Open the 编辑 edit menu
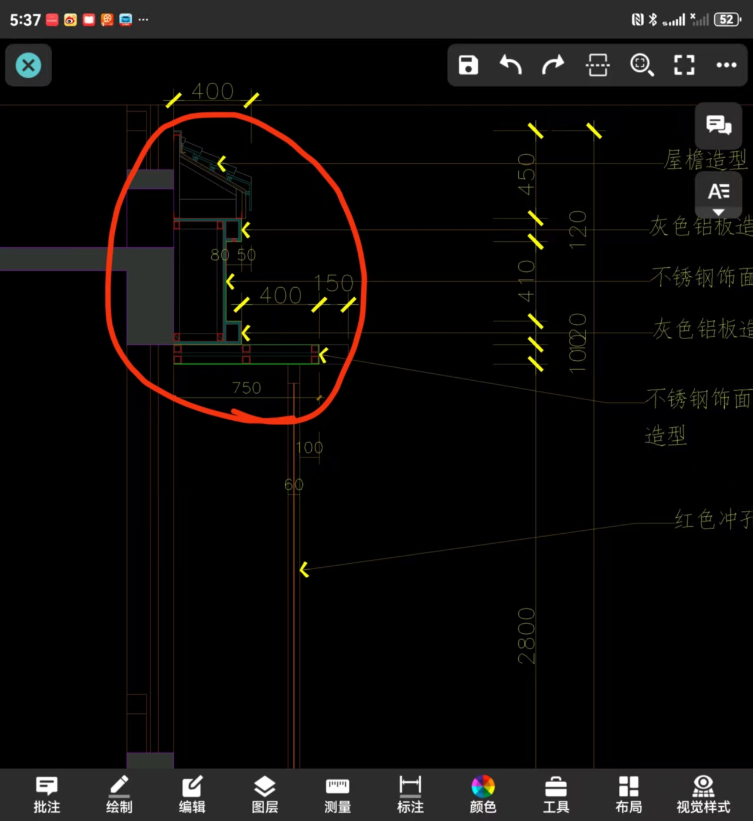This screenshot has height=821, width=753. [x=192, y=795]
